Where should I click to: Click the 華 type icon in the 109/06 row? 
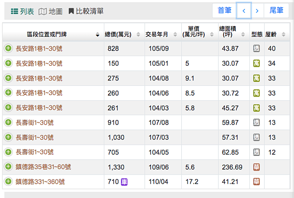tap(256, 167)
